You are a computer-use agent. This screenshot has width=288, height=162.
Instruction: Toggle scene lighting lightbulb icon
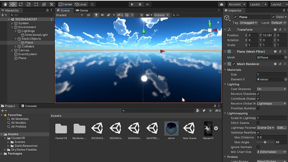[96, 15]
